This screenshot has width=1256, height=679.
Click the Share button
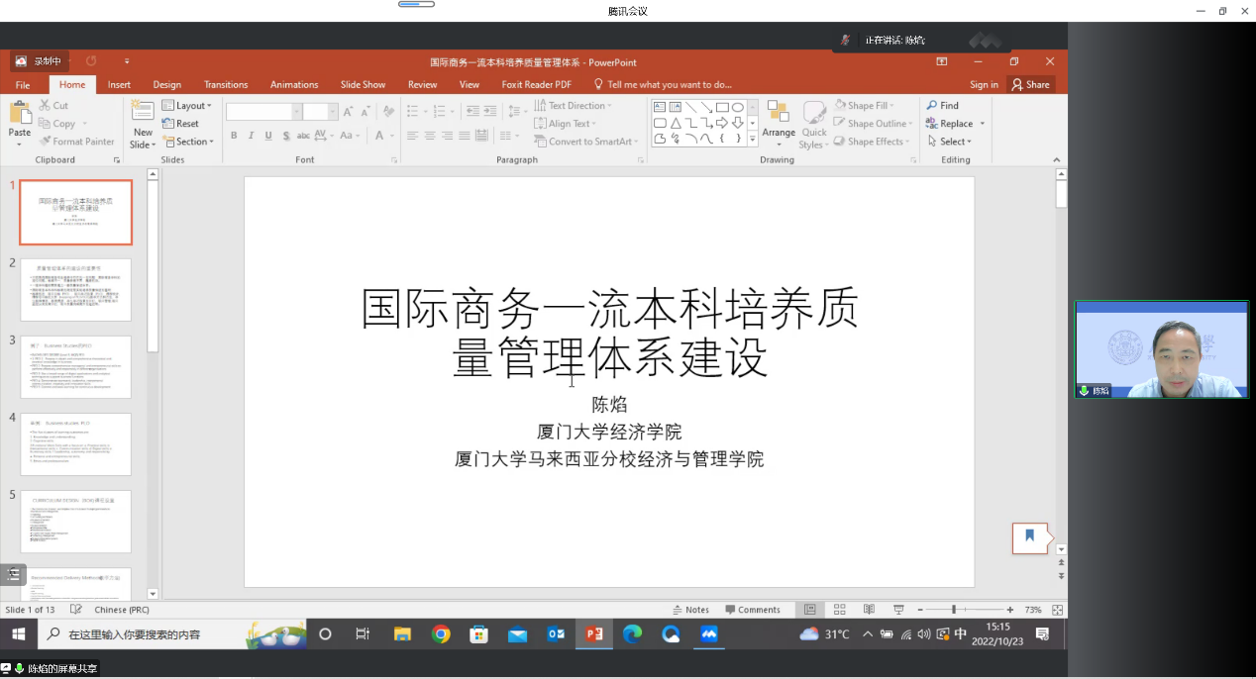point(1030,85)
